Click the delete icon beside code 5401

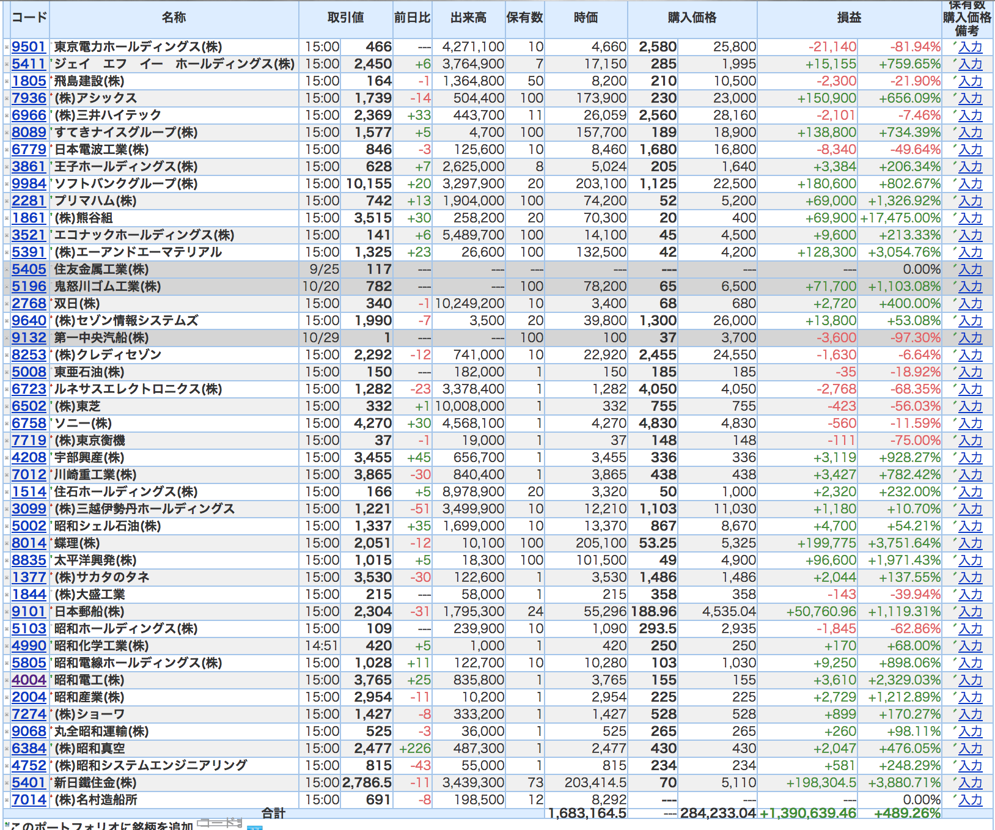pos(7,783)
